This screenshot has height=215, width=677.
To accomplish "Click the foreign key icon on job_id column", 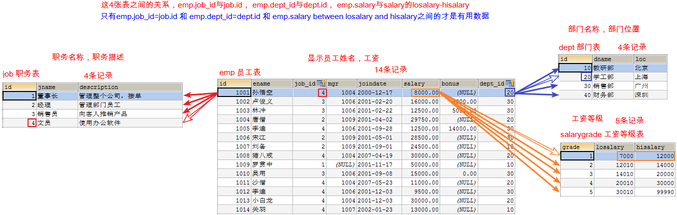I will click(x=320, y=83).
